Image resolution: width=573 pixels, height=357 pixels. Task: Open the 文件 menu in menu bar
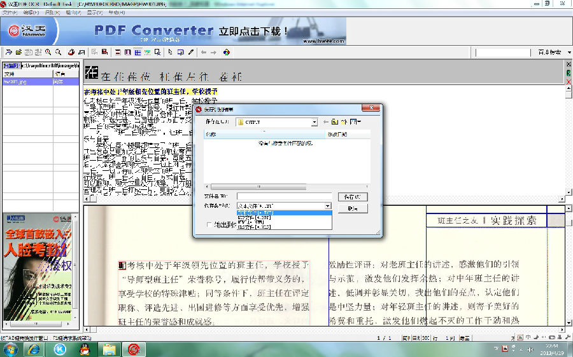pos(9,13)
